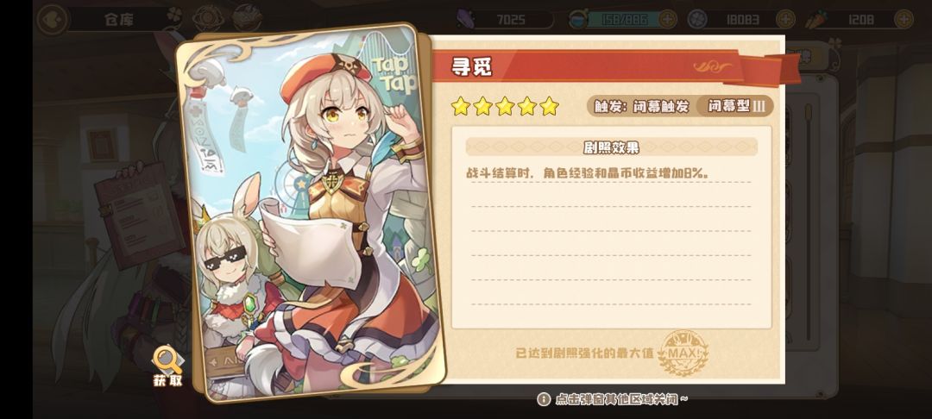Tap the 触发: 闭幕触发 trigger label
Image resolution: width=932 pixels, height=419 pixels.
(x=641, y=106)
